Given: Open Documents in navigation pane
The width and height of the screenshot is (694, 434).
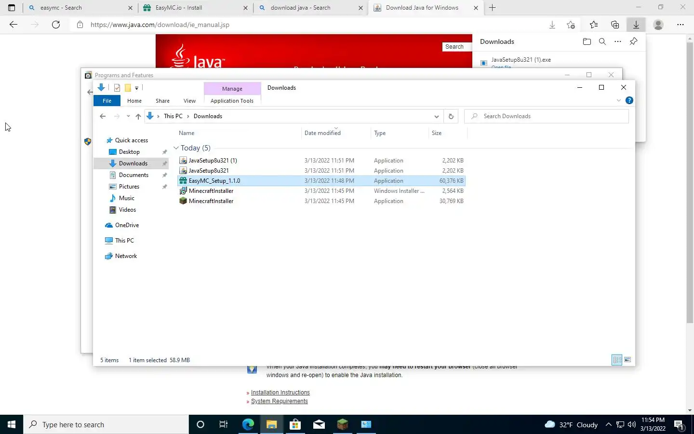Looking at the screenshot, I should tap(133, 175).
